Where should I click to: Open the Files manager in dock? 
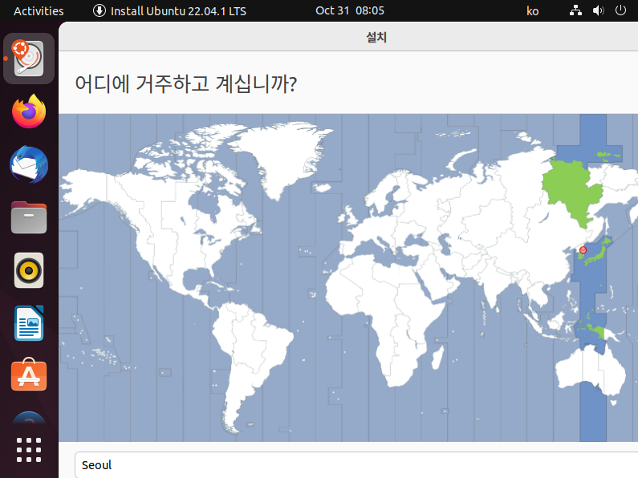click(x=28, y=217)
